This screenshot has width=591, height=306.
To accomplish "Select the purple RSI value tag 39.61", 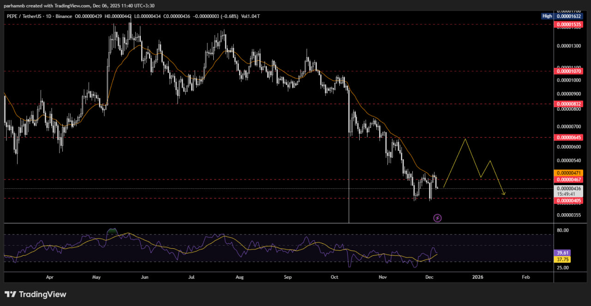I will click(x=563, y=253).
